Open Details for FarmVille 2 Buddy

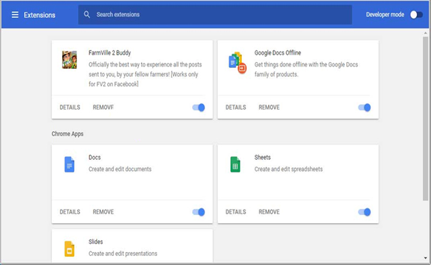[x=70, y=108]
